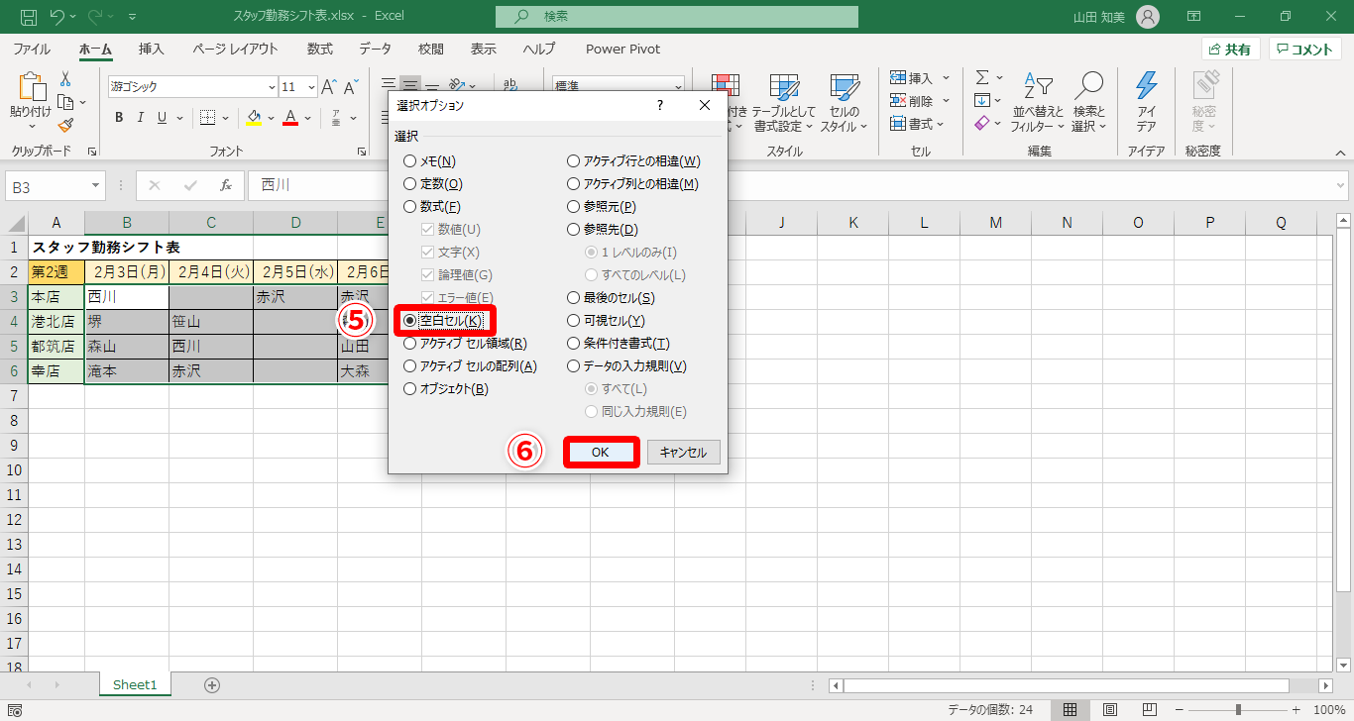Open セルのスタイル (cell styles) gallery

pos(844,103)
